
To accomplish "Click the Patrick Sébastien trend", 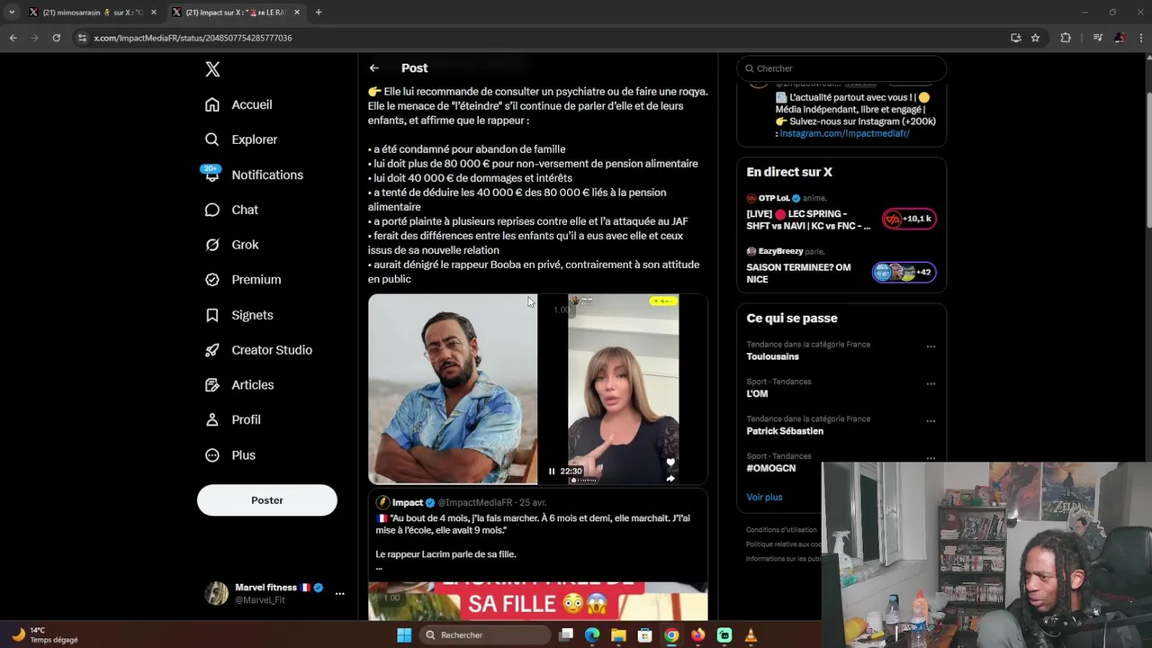I will [785, 431].
